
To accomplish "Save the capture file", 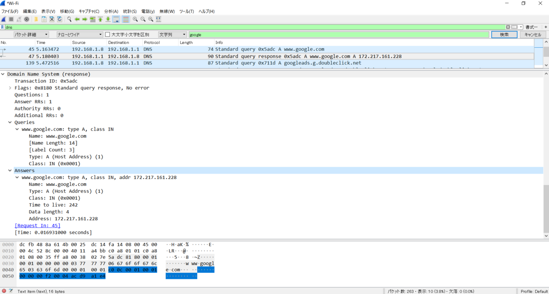I will coord(44,19).
